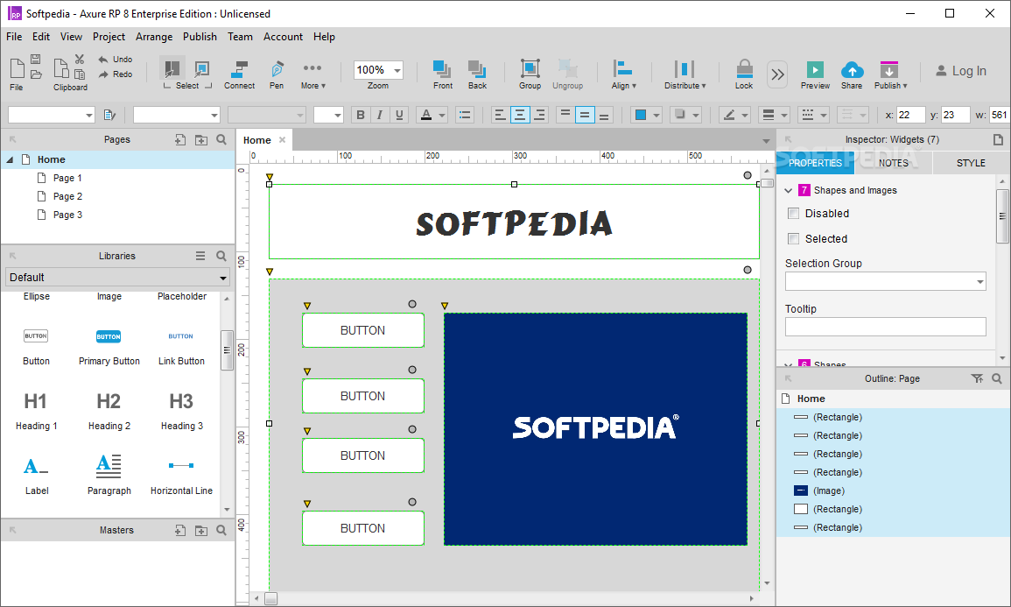The width and height of the screenshot is (1011, 607).
Task: Show more toolbar items chevron
Action: coord(777,74)
